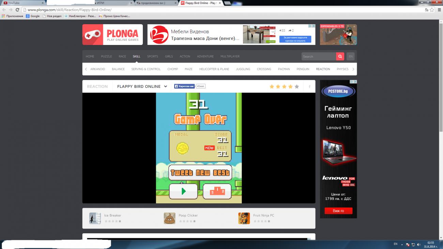This screenshot has width=443, height=249.
Task: Open the PACMAN subcategory
Action: coord(284,69)
